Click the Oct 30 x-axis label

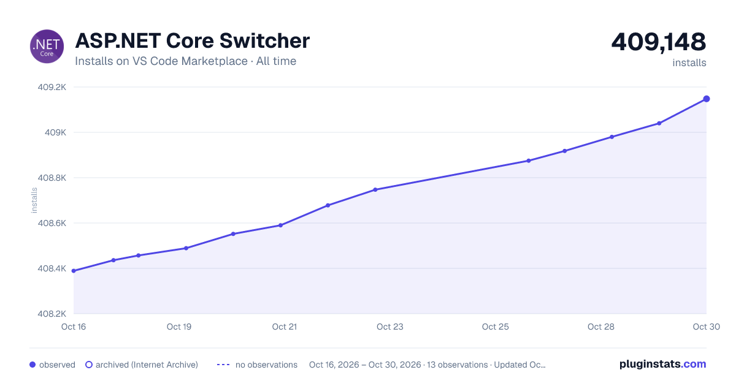coord(707,327)
